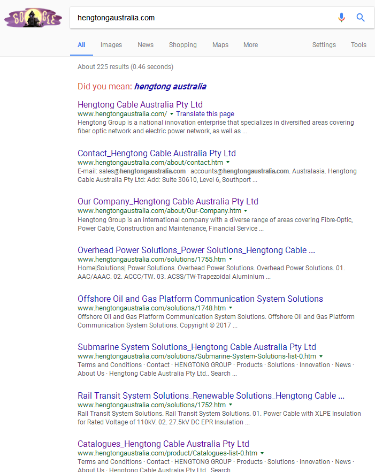Screen dimensions: 375x472
Task: Open the 'Offshore Oil and Gas Platform' result
Action: pos(200,299)
